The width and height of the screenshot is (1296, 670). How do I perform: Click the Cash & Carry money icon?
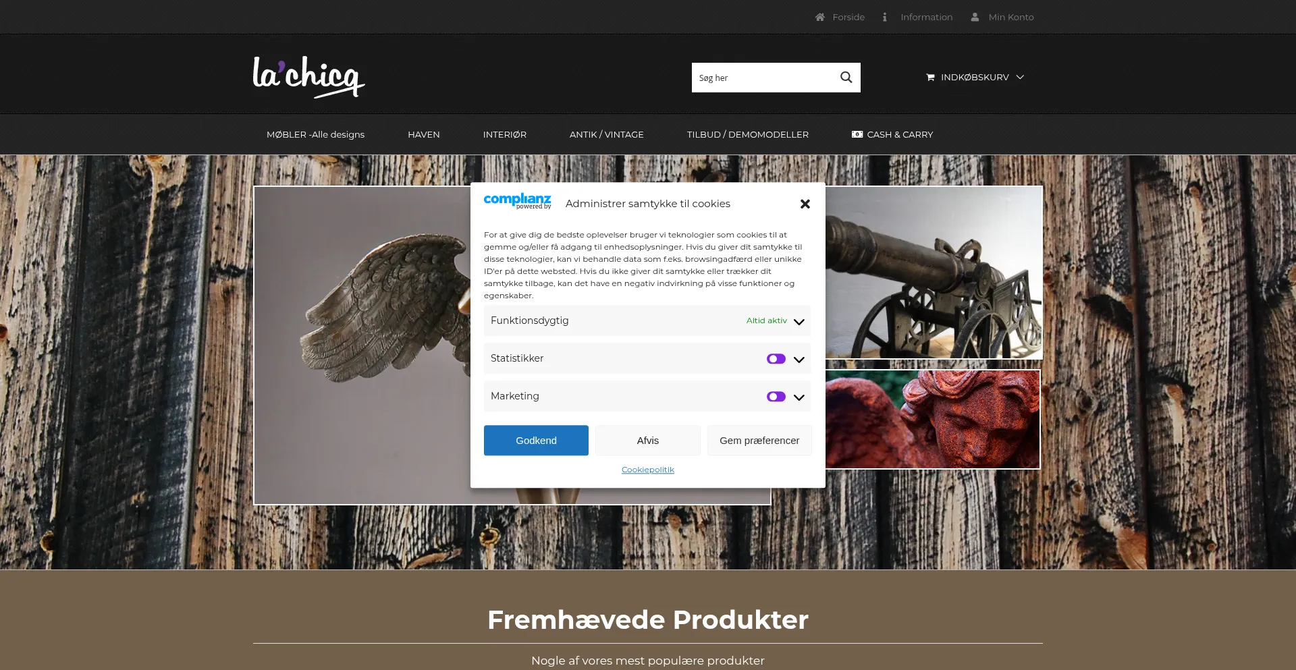(857, 134)
